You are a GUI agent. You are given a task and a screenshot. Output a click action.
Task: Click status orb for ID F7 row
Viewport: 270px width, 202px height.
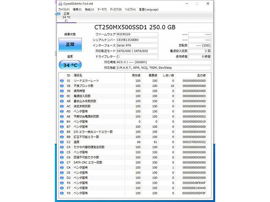point(62,188)
